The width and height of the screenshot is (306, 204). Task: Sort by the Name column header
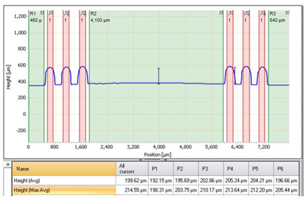tap(64, 169)
